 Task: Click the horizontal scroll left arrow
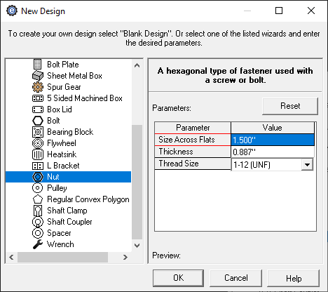(x=11, y=258)
